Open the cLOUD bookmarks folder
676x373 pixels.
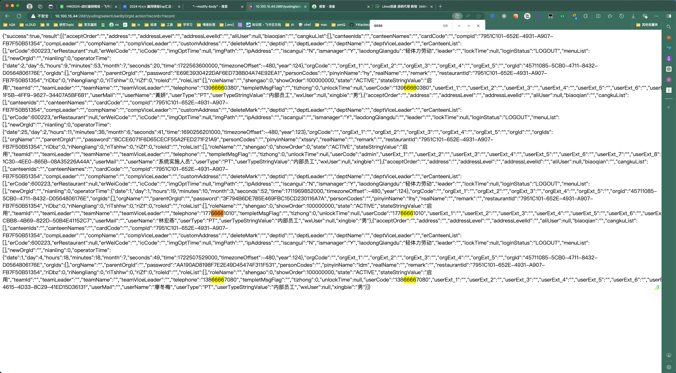point(28,25)
